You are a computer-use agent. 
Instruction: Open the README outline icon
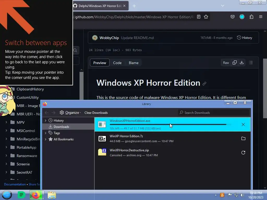[x=251, y=63]
